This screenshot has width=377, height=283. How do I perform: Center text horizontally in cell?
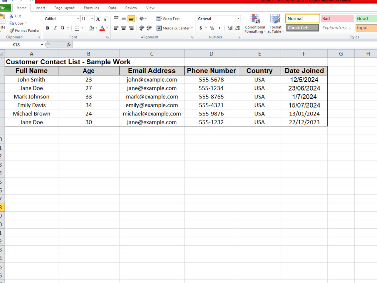click(124, 28)
